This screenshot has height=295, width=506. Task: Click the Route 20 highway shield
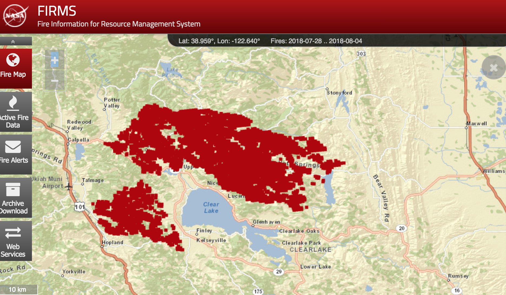pyautogui.click(x=402, y=228)
